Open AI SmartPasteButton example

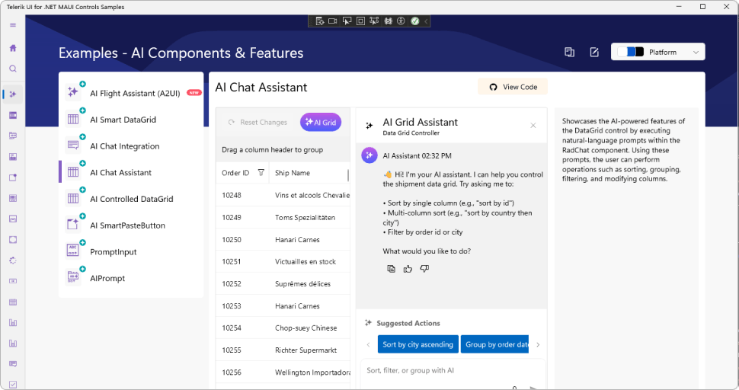coord(132,225)
